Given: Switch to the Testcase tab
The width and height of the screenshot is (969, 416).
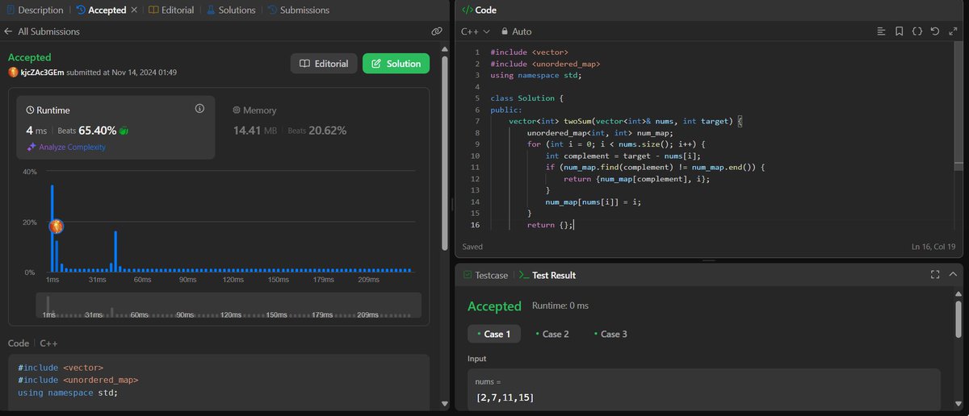Looking at the screenshot, I should coord(485,275).
